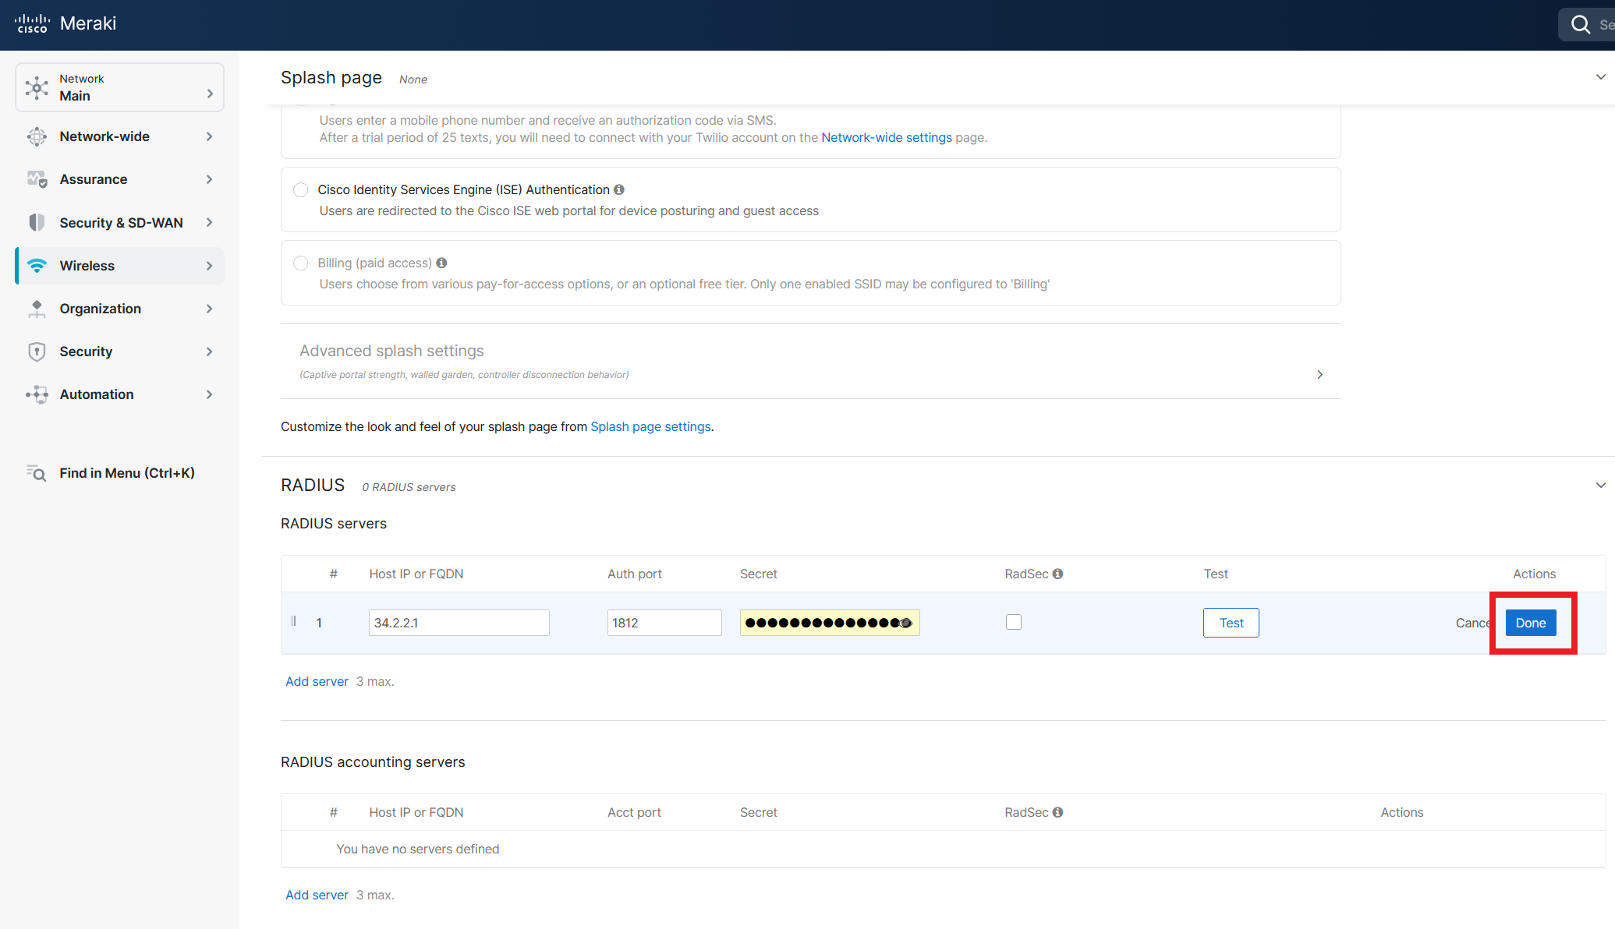
Task: Click the Network-wide globe icon
Action: [37, 136]
